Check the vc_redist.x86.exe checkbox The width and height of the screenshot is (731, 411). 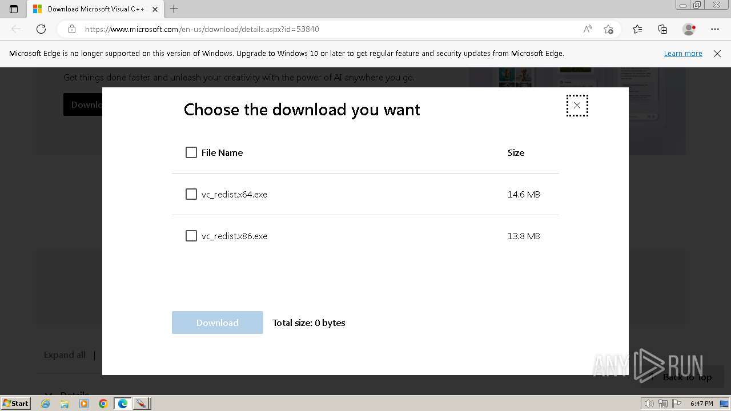[191, 236]
